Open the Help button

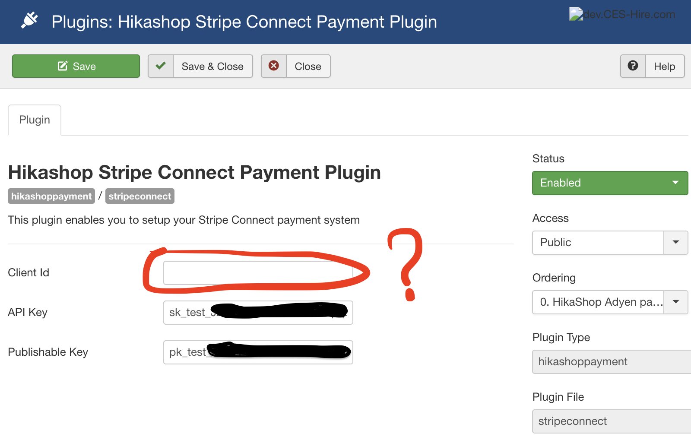[x=664, y=66]
